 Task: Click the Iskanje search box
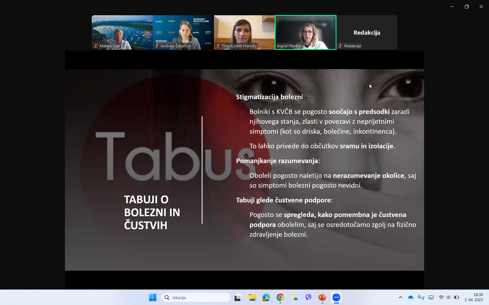tap(196, 297)
